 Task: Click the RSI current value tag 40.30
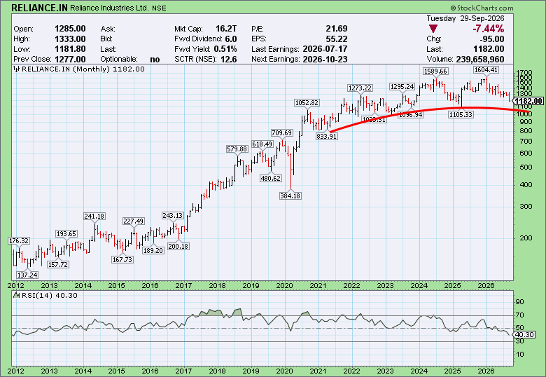pos(525,334)
